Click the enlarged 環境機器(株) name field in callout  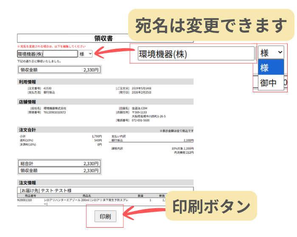[196, 54]
